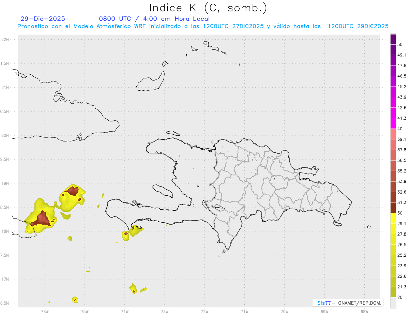Viewport: 409px width, 316px height.
Task: Pick the light gray swatch below 20
Action: pos(393,303)
